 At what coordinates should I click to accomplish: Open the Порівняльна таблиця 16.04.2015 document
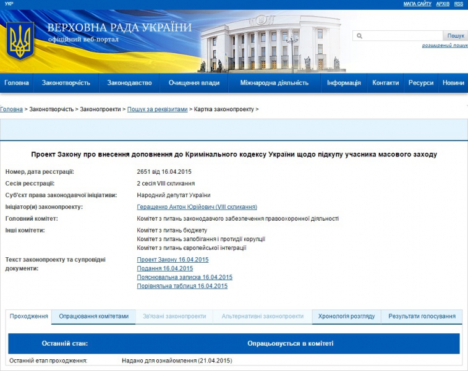(182, 286)
